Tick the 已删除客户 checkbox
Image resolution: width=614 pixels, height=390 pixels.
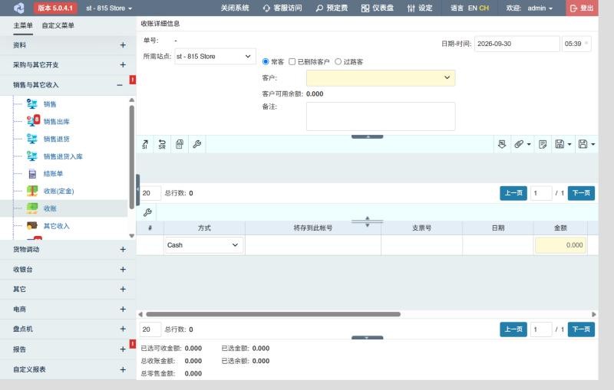pyautogui.click(x=292, y=62)
